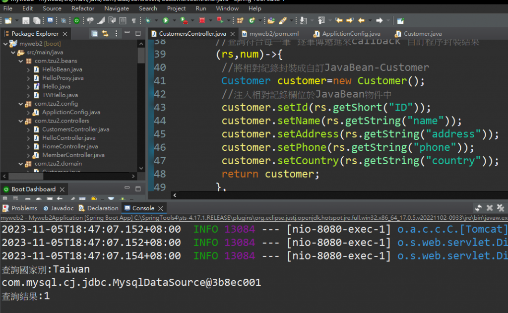
Task: Click the Open Type folder icon
Action: pyautogui.click(x=271, y=20)
